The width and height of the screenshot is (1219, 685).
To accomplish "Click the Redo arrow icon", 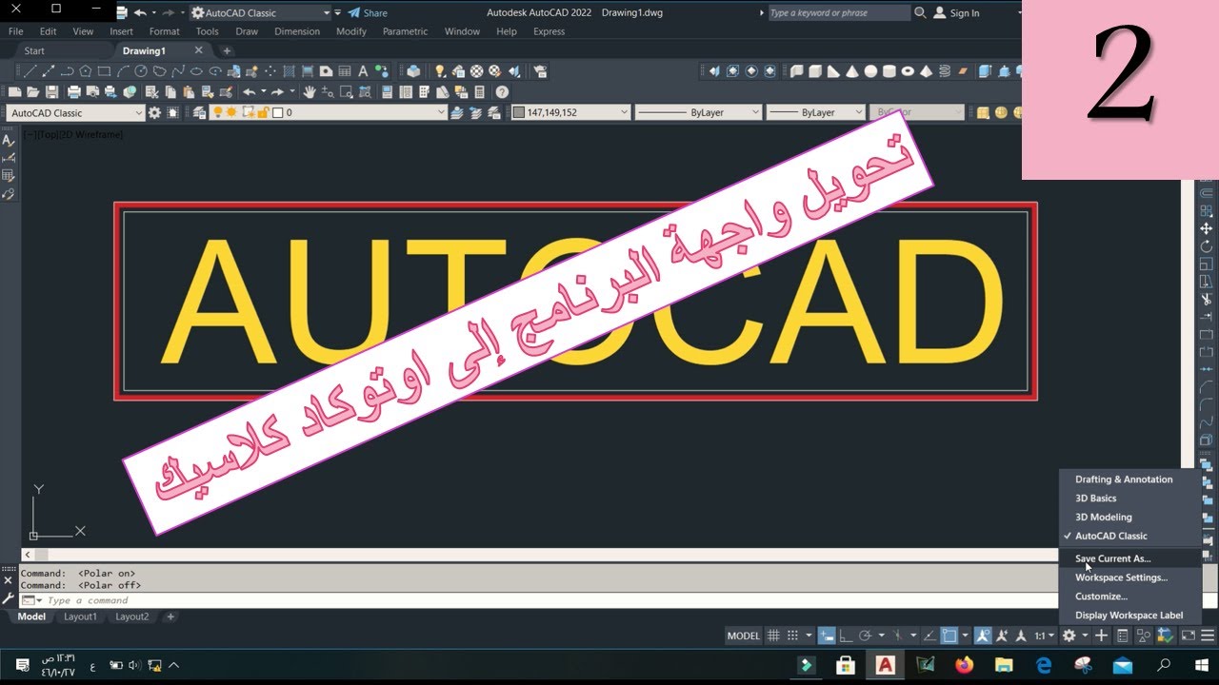I will click(277, 92).
